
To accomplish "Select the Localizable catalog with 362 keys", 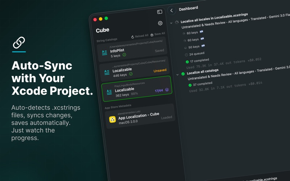I will (x=137, y=89).
